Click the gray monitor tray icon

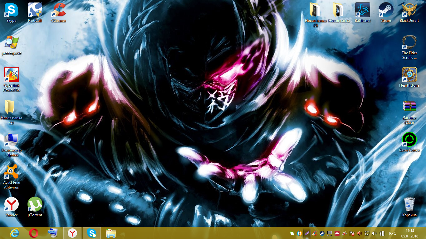click(x=329, y=233)
